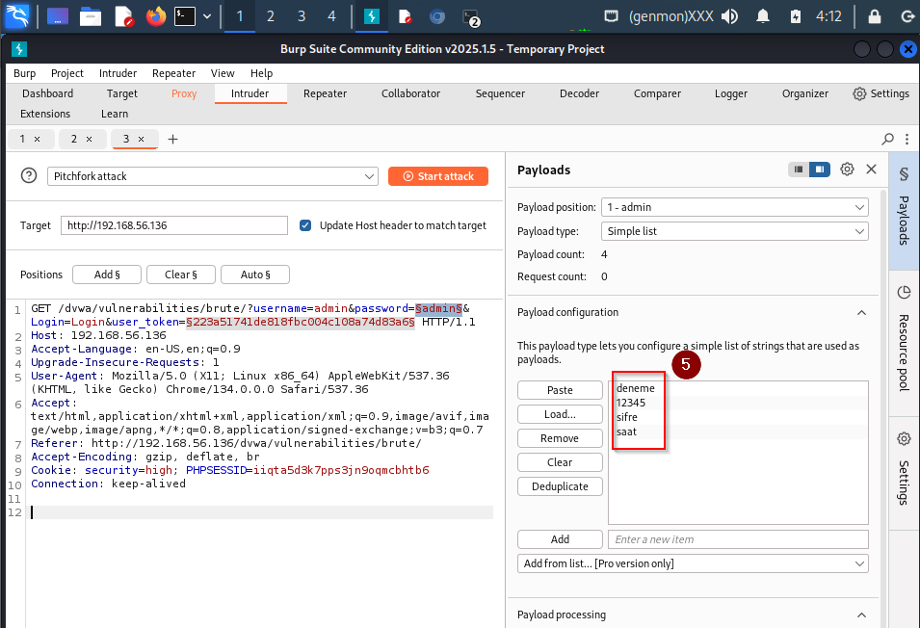The width and height of the screenshot is (920, 628).
Task: Open the notifications bell
Action: 763,16
